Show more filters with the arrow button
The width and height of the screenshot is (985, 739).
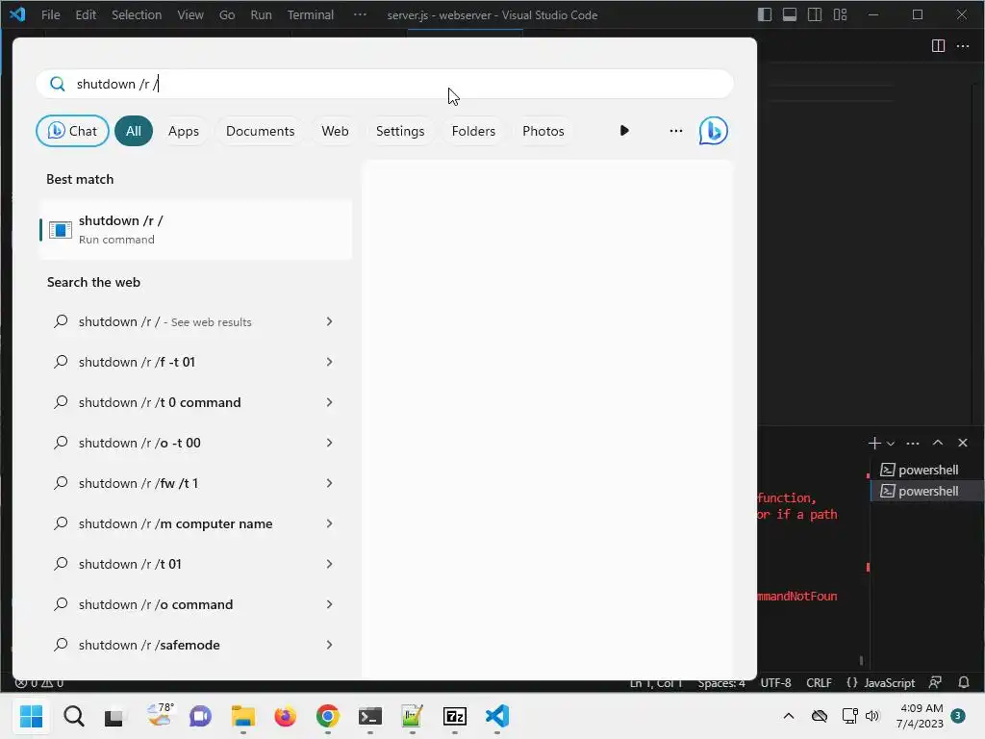pyautogui.click(x=623, y=131)
